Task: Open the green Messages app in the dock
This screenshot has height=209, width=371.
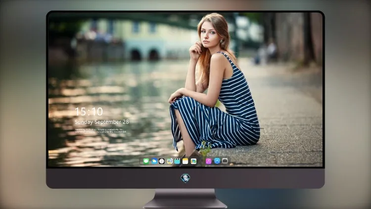Action: (146, 161)
